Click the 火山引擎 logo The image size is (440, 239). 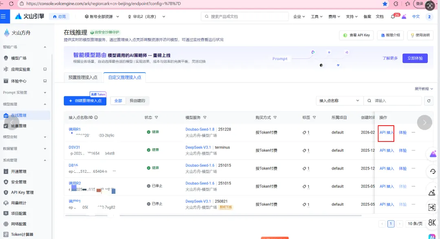tap(30, 17)
